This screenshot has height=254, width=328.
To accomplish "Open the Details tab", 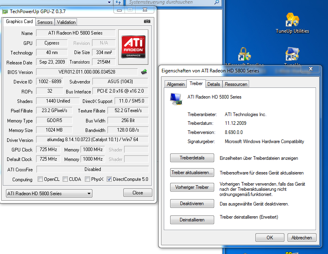I will point(213,84).
